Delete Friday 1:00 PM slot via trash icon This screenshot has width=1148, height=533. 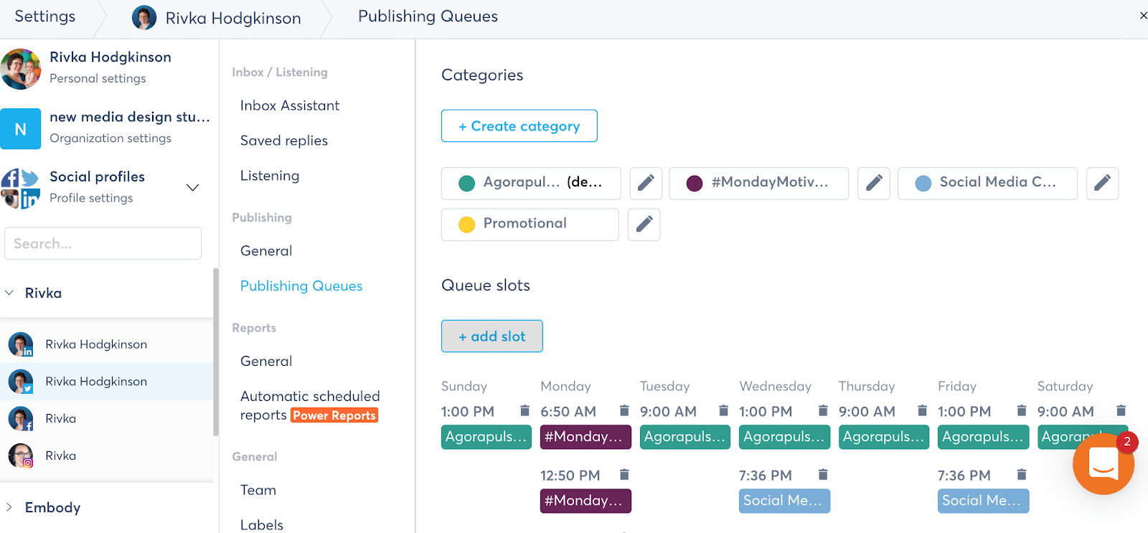click(1022, 410)
